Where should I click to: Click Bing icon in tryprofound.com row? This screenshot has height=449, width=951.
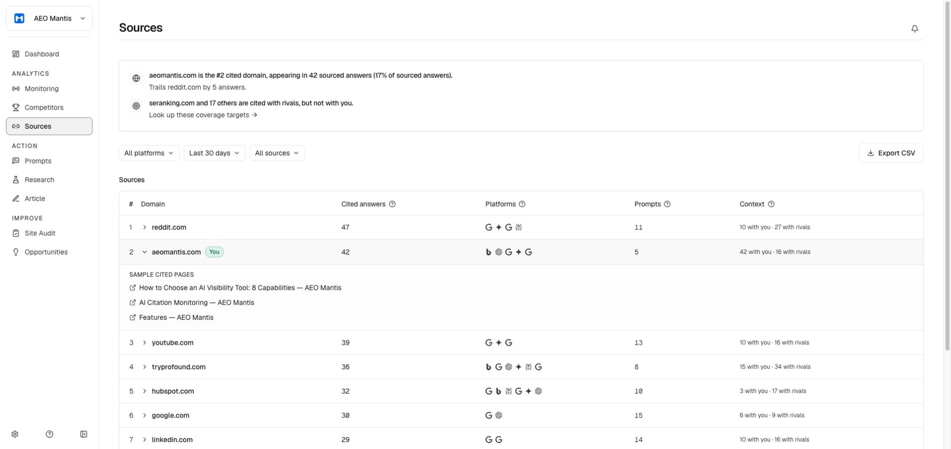tap(489, 367)
